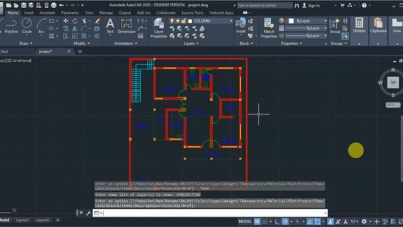This screenshot has width=403, height=227.
Task: Open the Text annotation tool
Action: coord(110,26)
